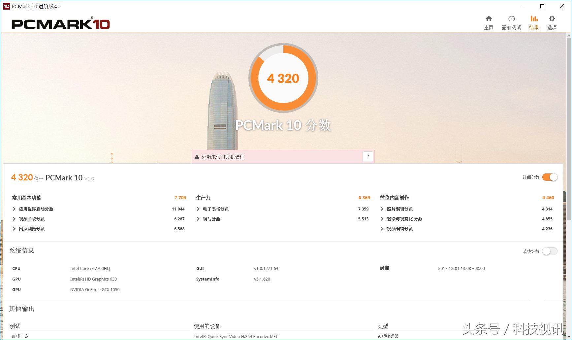Screen dimensions: 572x340
Task: Click the ? help icon beside the warning
Action: [x=367, y=157]
